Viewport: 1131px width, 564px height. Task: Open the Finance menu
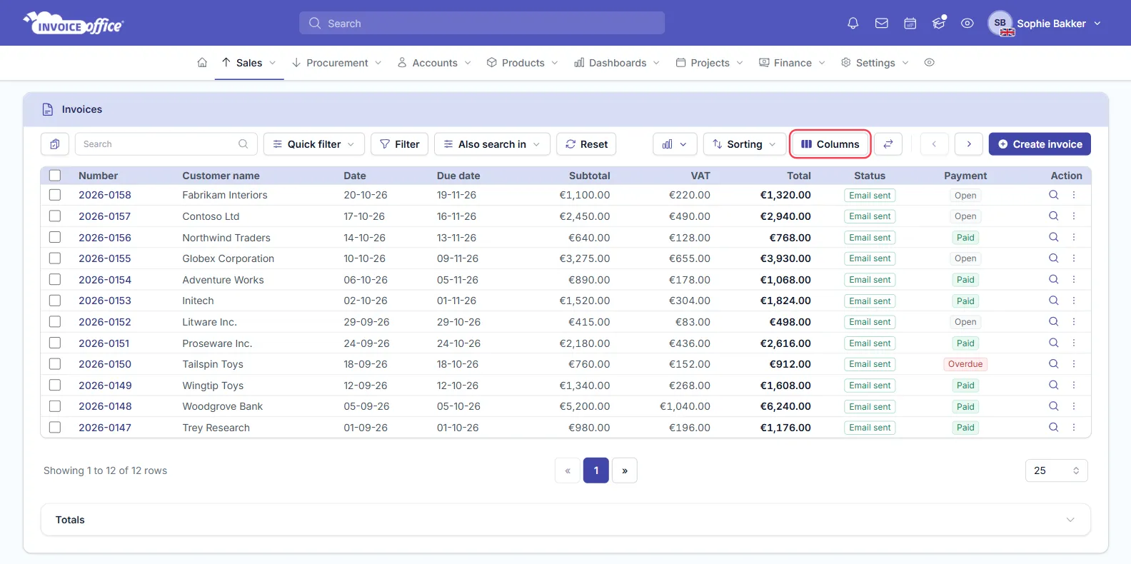(793, 63)
